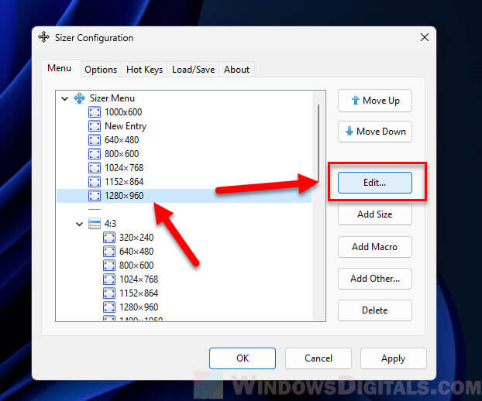Click the Edit... button

tap(375, 183)
